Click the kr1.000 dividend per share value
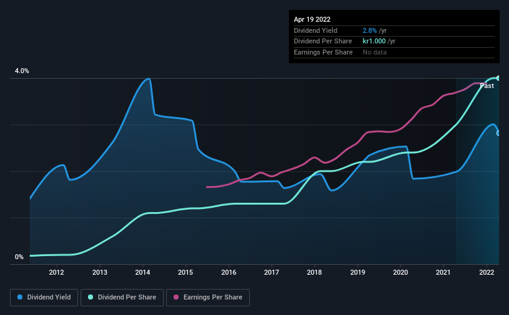 pos(374,42)
